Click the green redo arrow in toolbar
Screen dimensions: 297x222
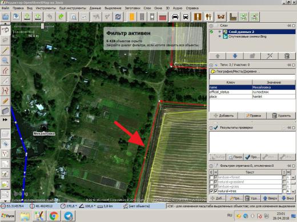[61, 17]
